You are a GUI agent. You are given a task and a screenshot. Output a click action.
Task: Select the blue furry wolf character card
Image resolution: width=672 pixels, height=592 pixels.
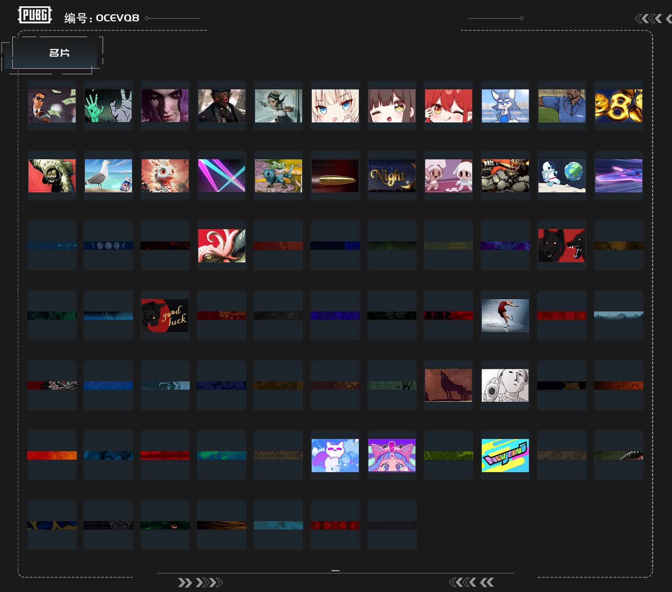pos(505,106)
